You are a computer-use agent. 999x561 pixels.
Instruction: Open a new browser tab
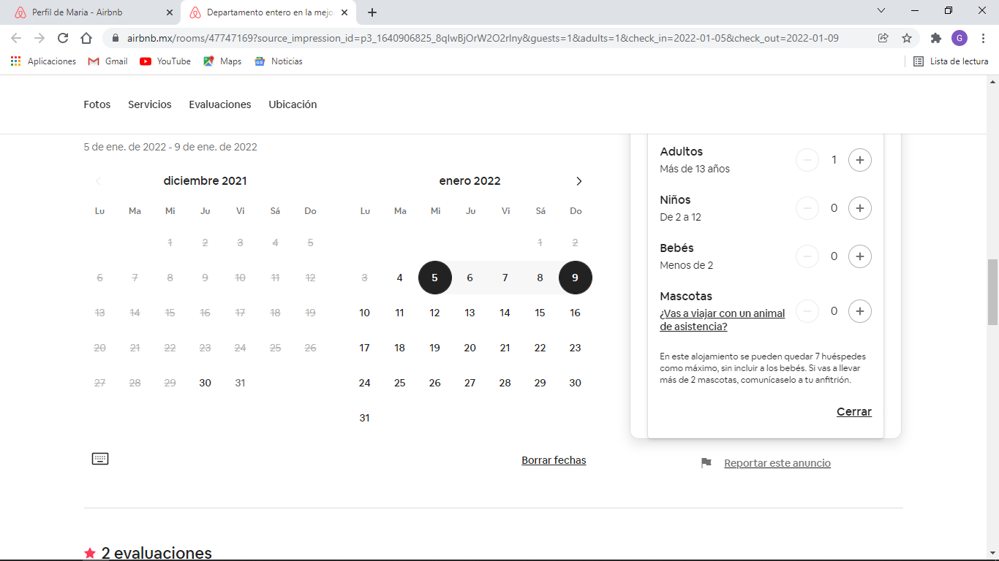click(x=372, y=12)
